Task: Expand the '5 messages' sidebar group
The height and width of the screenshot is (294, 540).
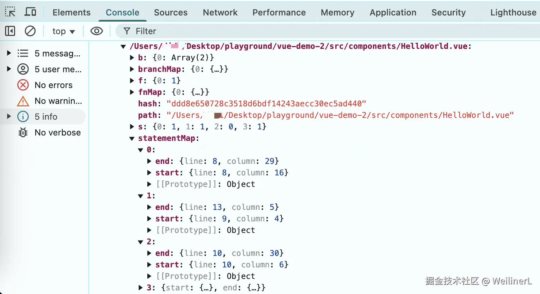Action: click(x=9, y=53)
